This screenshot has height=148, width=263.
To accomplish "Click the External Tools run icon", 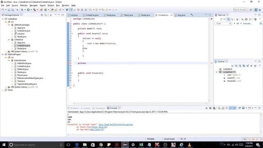I will click(x=35, y=10).
